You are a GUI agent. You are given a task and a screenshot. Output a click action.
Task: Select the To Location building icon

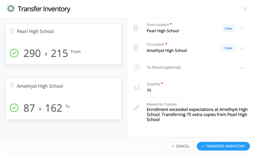click(x=136, y=48)
